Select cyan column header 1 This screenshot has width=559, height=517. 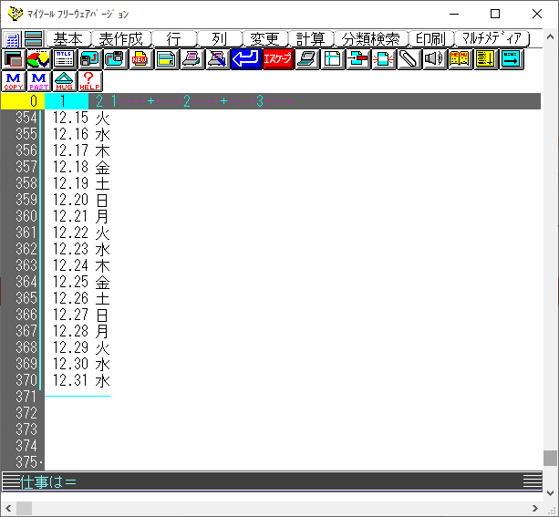(67, 101)
